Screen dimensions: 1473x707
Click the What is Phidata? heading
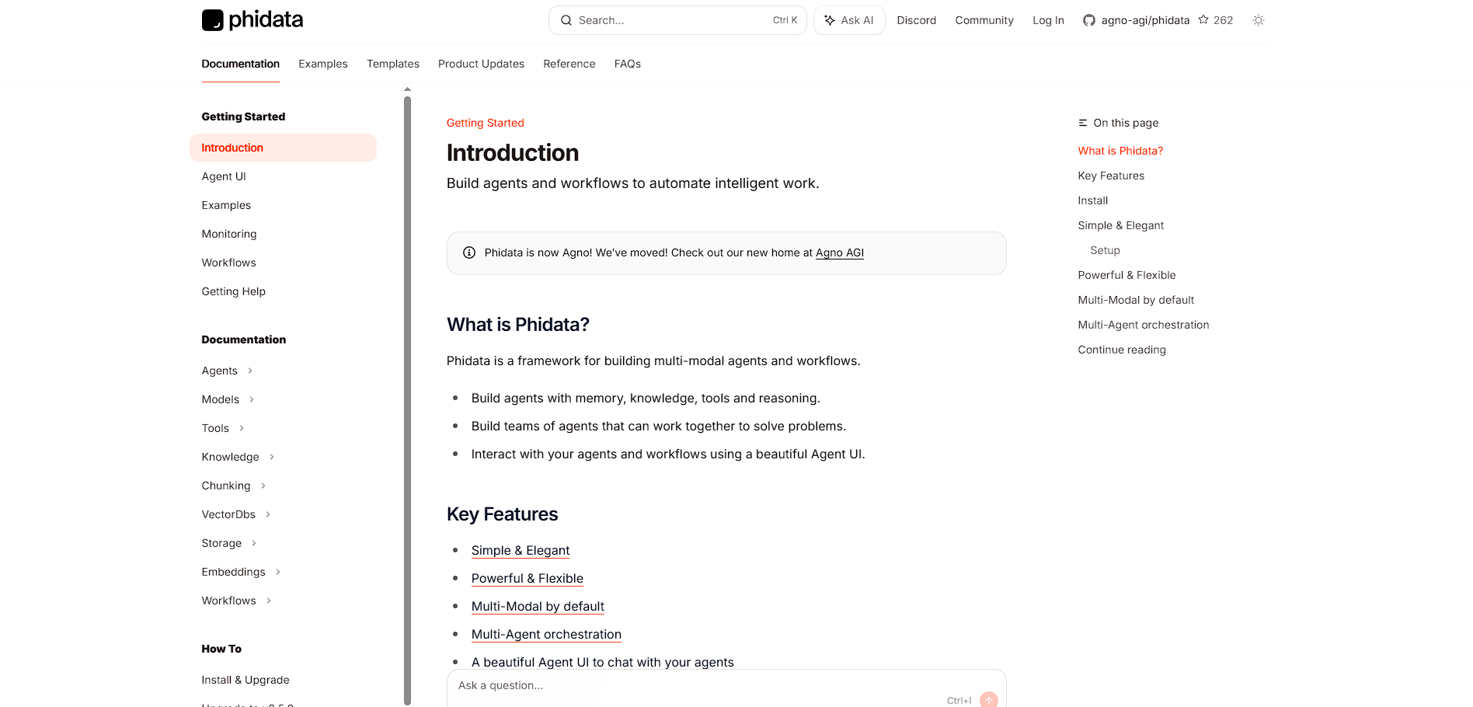pos(518,325)
